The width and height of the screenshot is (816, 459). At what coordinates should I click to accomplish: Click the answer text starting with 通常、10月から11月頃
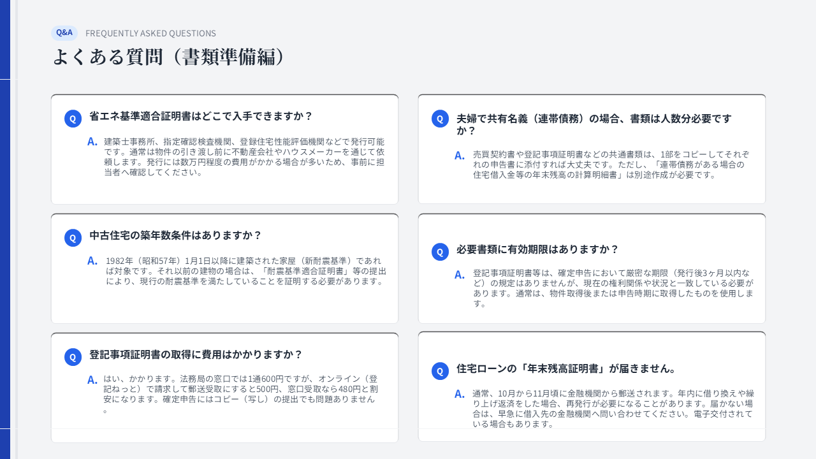[613, 409]
